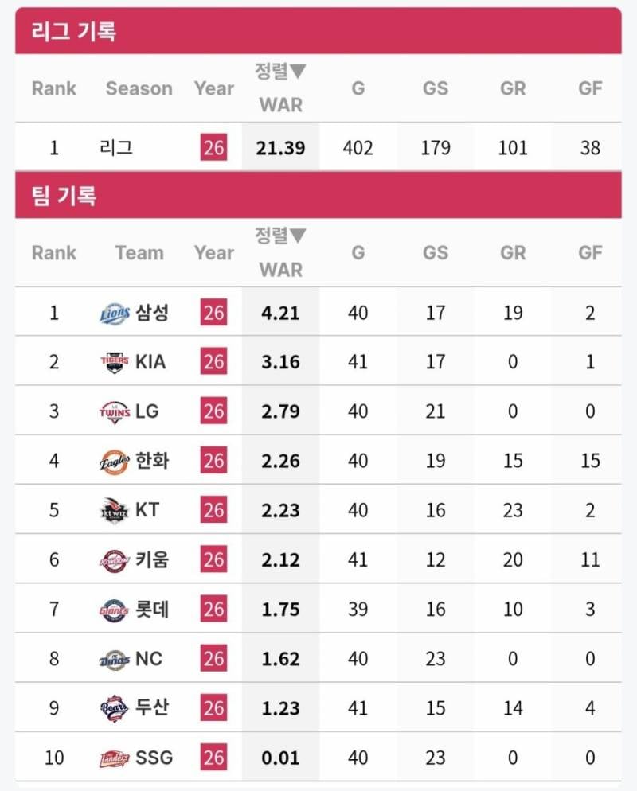Click the LG Twins team logo
Screen dimensions: 637x791
click(115, 411)
